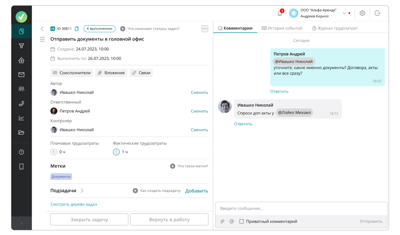The width and height of the screenshot is (400, 235).
Task: Click the attach file paperclip icon
Action: pos(222,221)
